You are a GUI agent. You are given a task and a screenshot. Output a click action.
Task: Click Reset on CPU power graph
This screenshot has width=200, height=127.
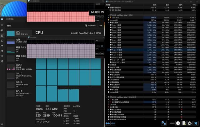(102, 17)
